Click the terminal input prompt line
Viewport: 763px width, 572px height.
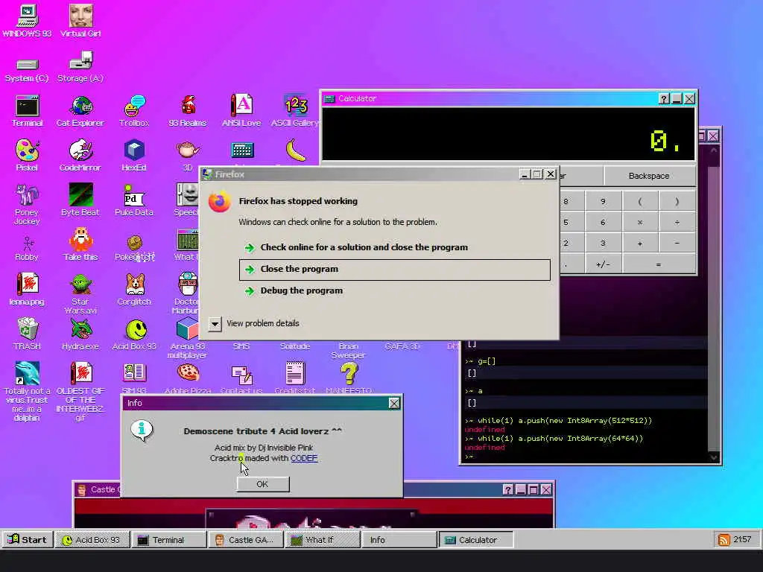(586, 457)
